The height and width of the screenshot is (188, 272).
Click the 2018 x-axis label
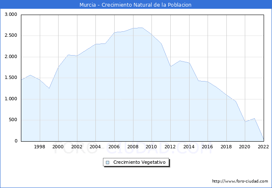coord(226,147)
